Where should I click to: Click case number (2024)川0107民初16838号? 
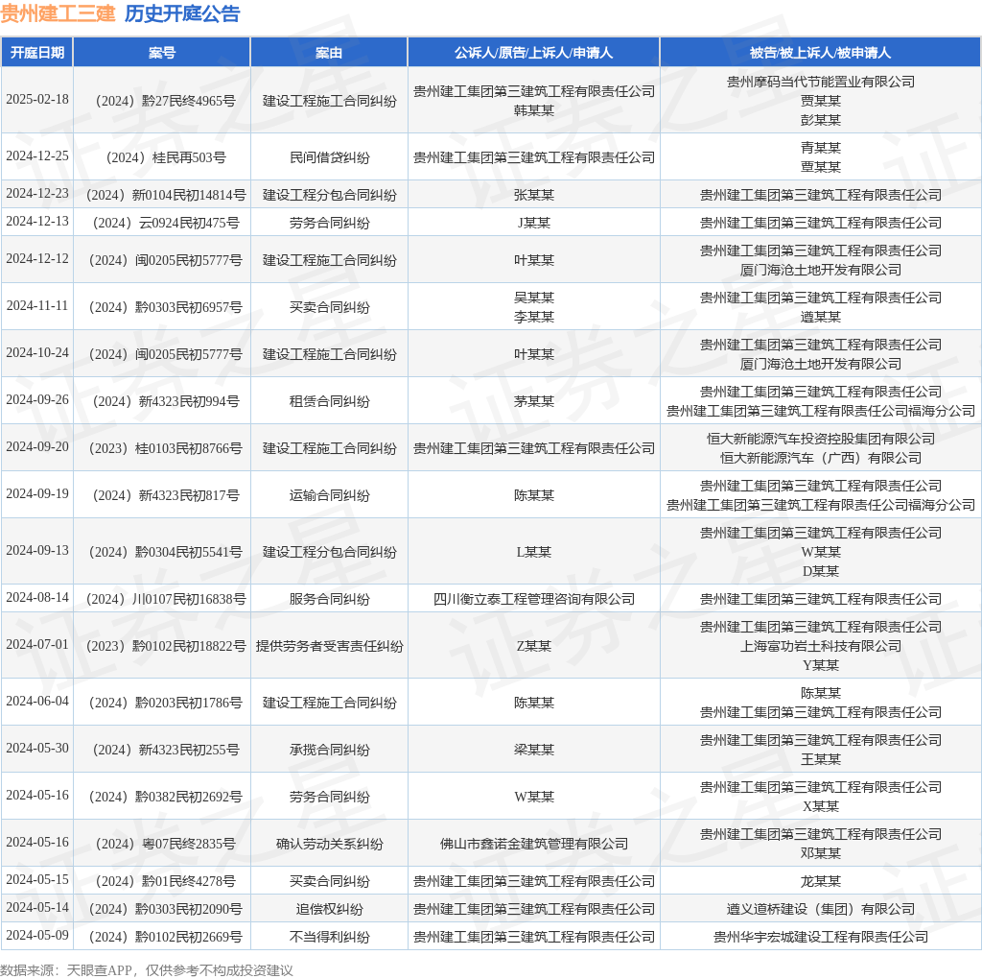tap(161, 599)
